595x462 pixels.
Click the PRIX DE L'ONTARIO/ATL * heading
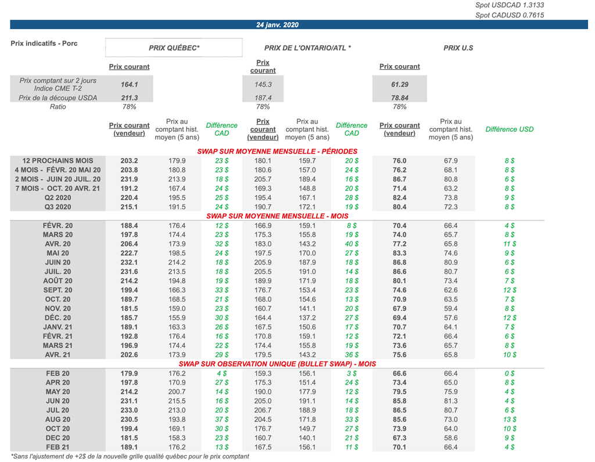[x=307, y=48]
